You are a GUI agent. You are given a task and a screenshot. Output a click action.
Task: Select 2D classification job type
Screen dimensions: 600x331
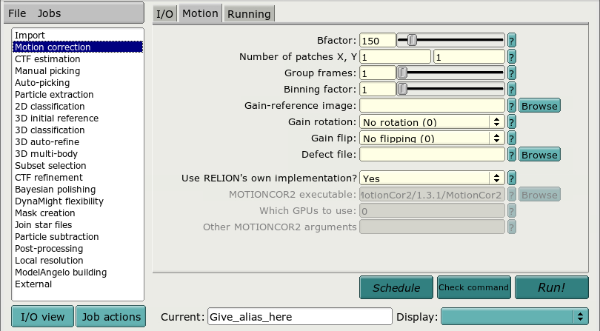tap(78, 107)
